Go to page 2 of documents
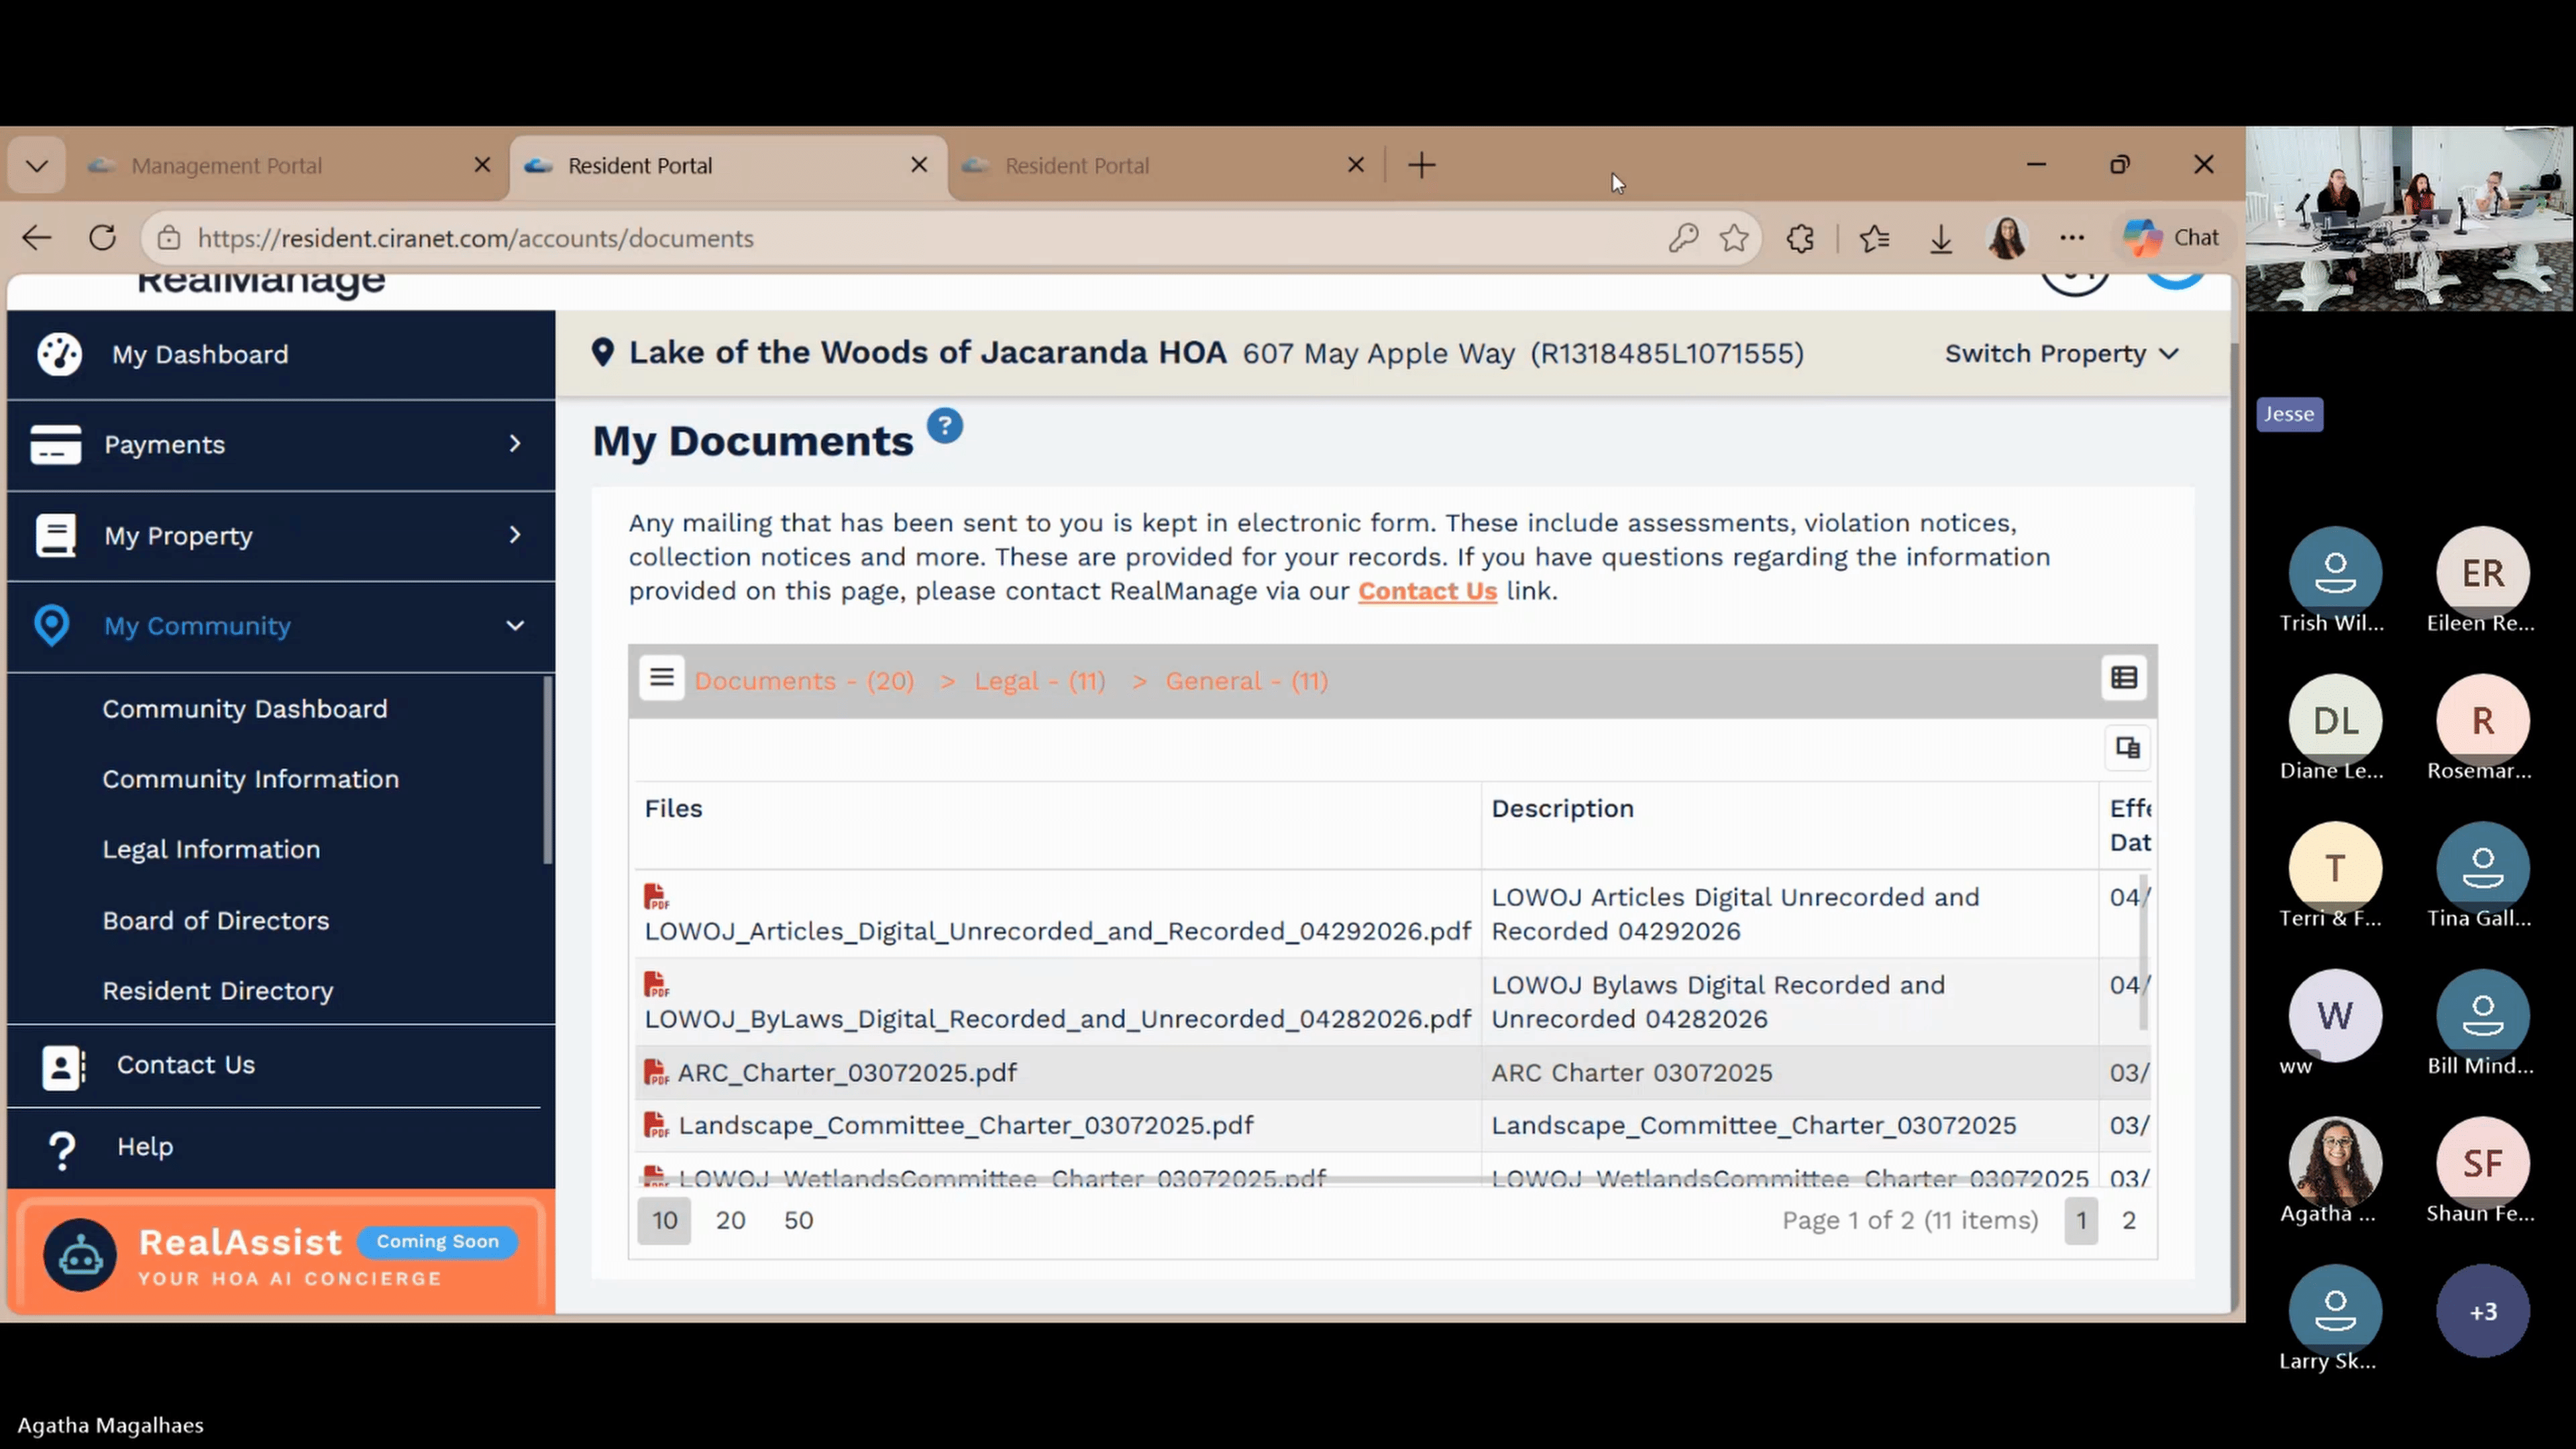2576x1449 pixels. pos(2129,1221)
